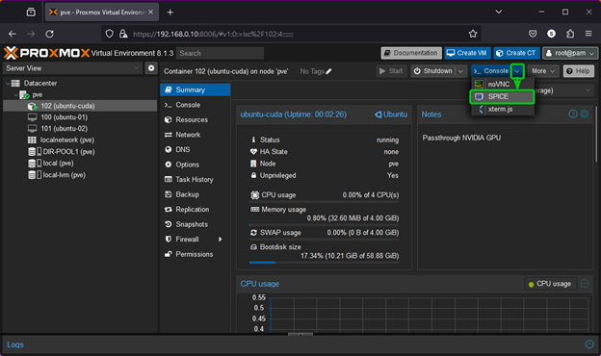Image resolution: width=601 pixels, height=356 pixels.
Task: Click the Create CT button
Action: point(516,53)
